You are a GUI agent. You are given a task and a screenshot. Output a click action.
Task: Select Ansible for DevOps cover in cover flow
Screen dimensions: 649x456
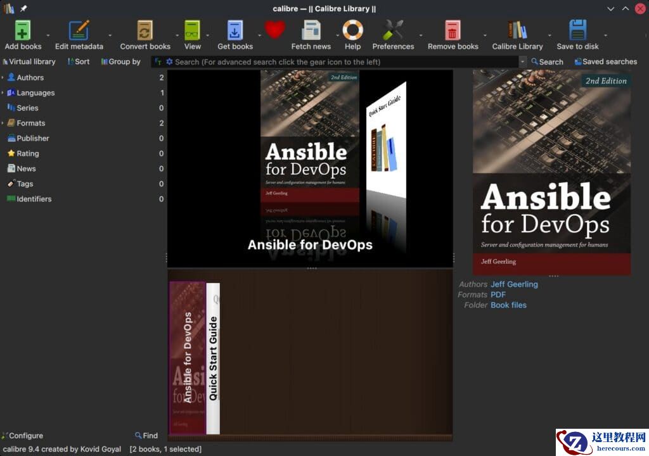coord(309,137)
